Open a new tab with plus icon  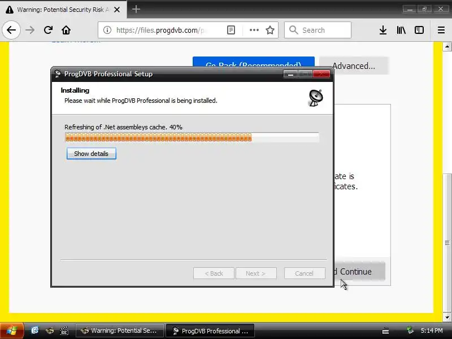tap(136, 9)
